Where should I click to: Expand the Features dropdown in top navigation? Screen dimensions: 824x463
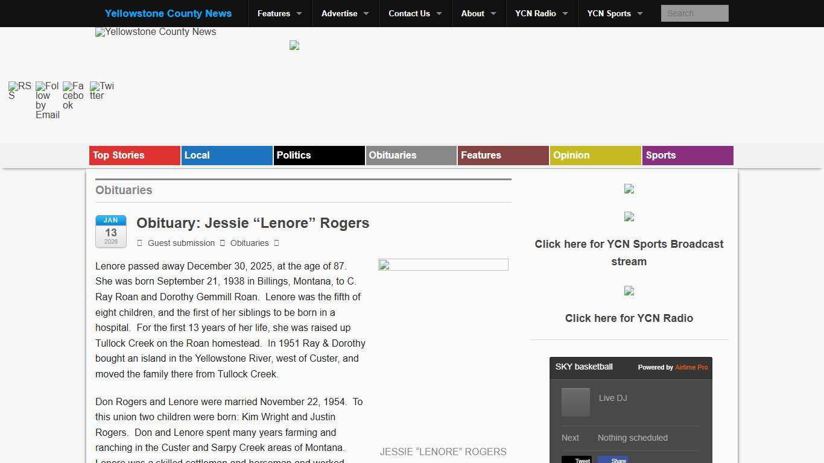(279, 13)
